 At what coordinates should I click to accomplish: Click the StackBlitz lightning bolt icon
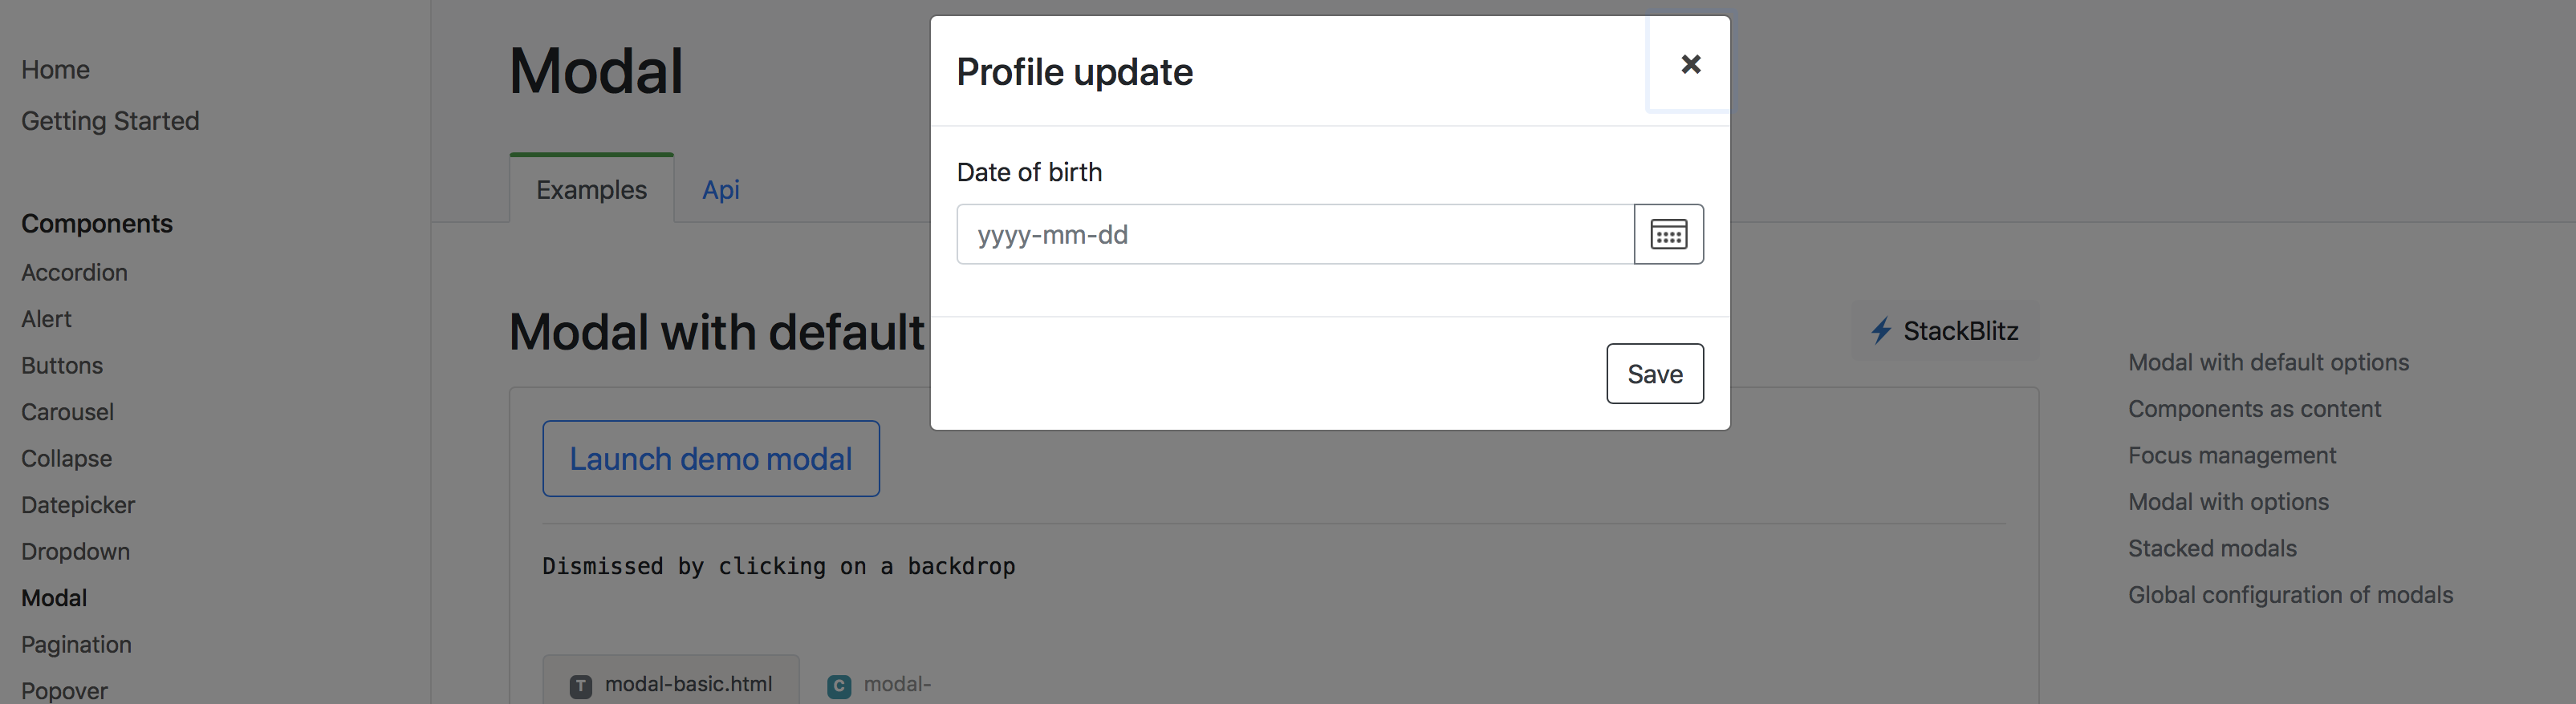[x=1881, y=330]
